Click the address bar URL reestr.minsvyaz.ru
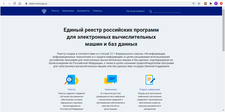 point(38,4)
